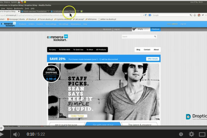Screen dimensions: 207x138
Task: Click the video progress bar scrubber
Action: [x=2, y=128]
